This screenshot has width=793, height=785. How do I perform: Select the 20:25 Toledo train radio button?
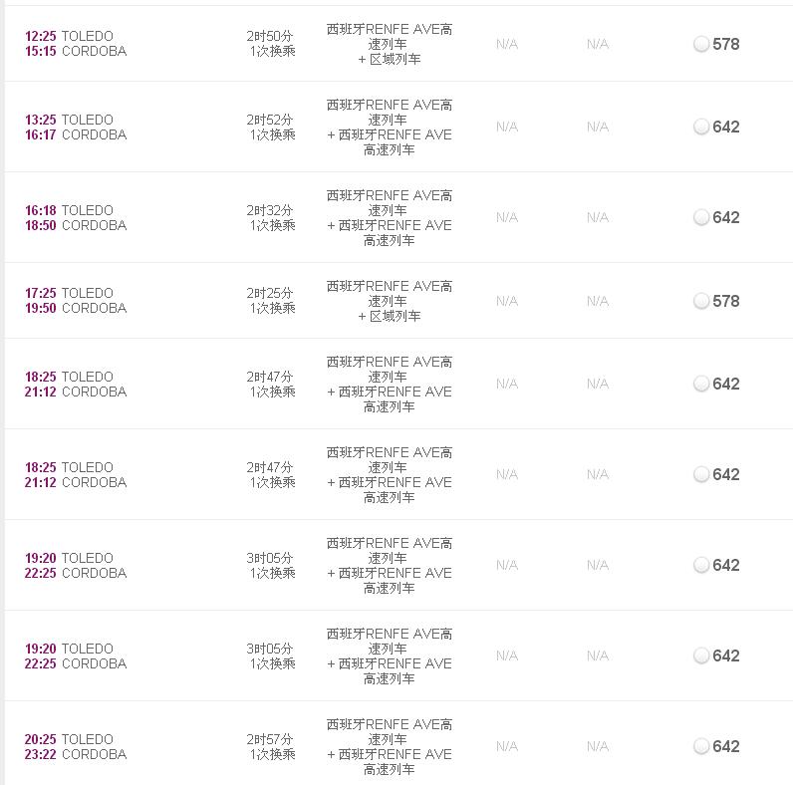point(701,746)
